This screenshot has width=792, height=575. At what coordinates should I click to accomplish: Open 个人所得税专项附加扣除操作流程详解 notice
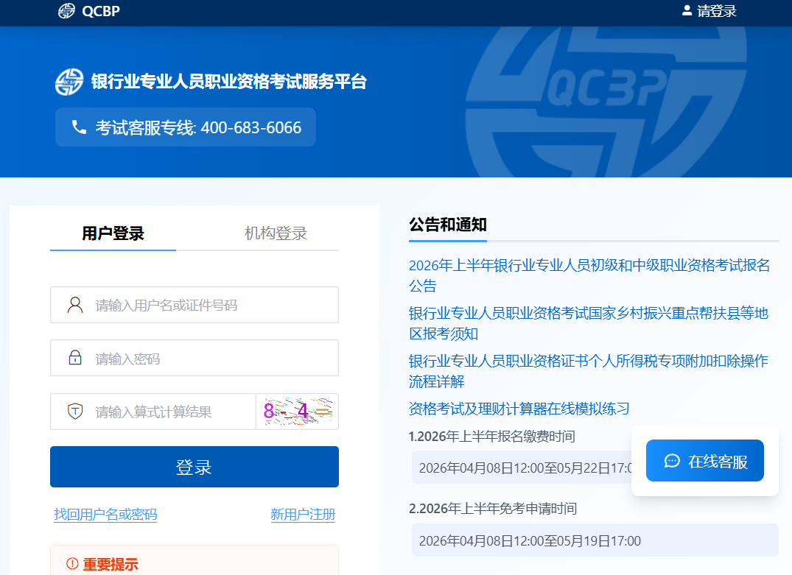click(x=589, y=371)
